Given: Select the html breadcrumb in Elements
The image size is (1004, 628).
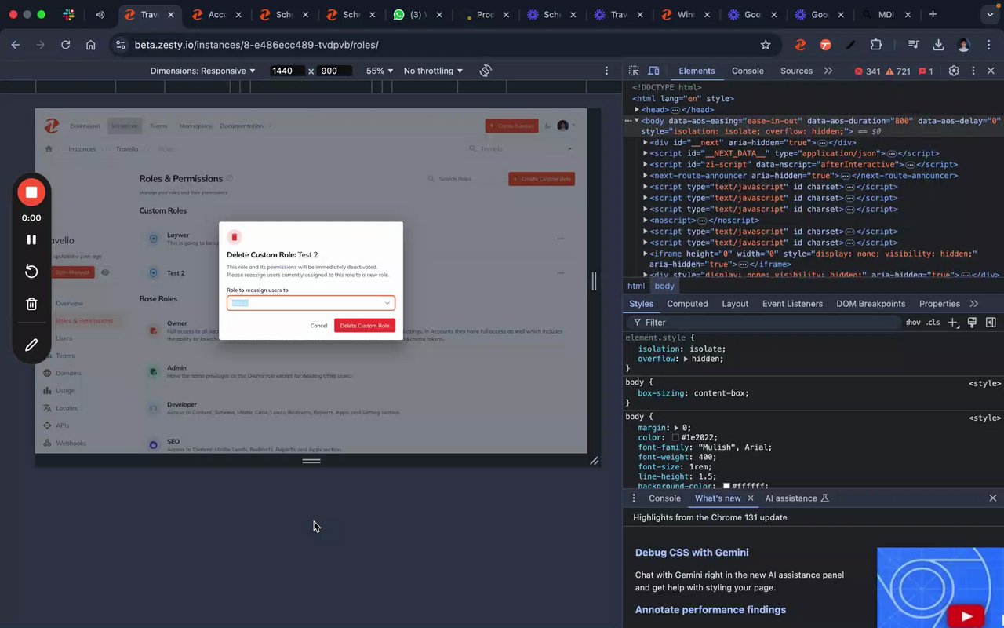Looking at the screenshot, I should pyautogui.click(x=636, y=287).
